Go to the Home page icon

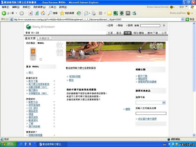pos(43,13)
